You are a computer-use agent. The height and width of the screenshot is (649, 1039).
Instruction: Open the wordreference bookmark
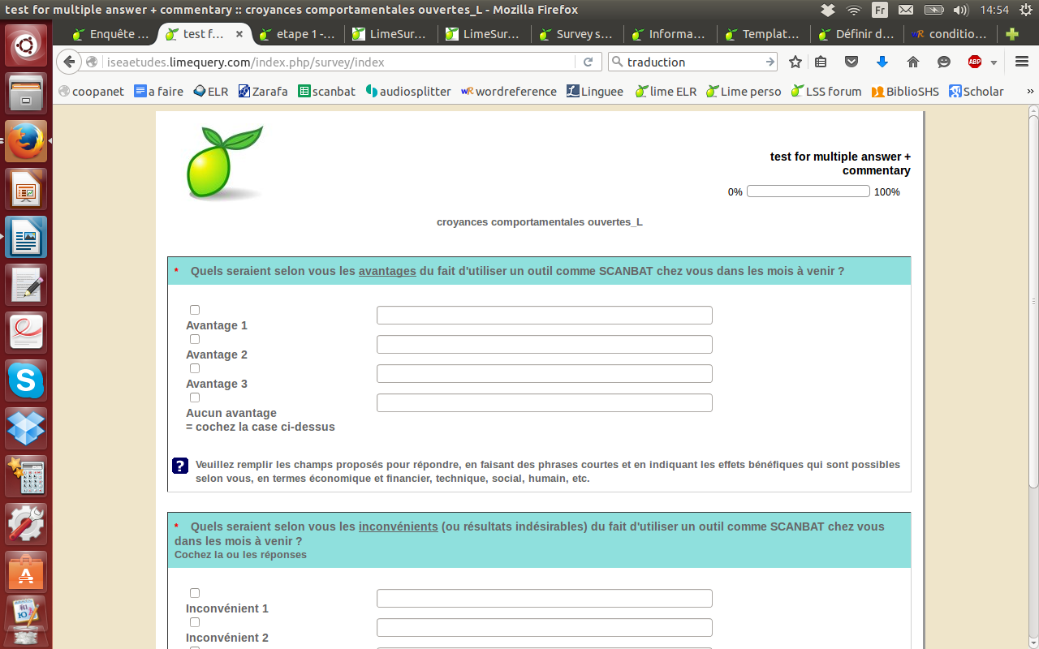[509, 92]
